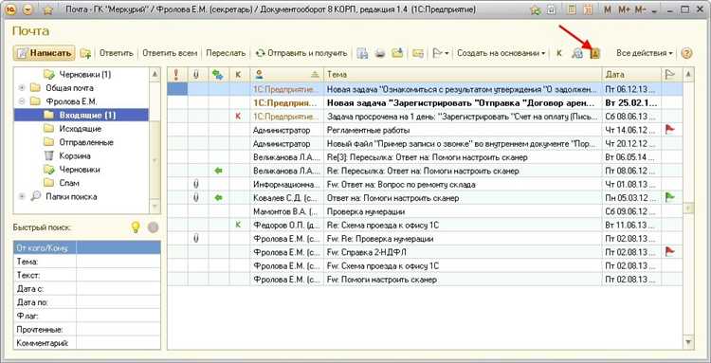Open the Все действия menu
This screenshot has width=711, height=363.
(x=645, y=53)
